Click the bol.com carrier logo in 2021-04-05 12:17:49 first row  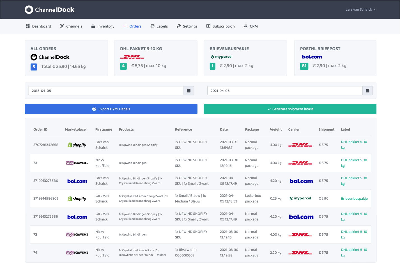point(301,181)
